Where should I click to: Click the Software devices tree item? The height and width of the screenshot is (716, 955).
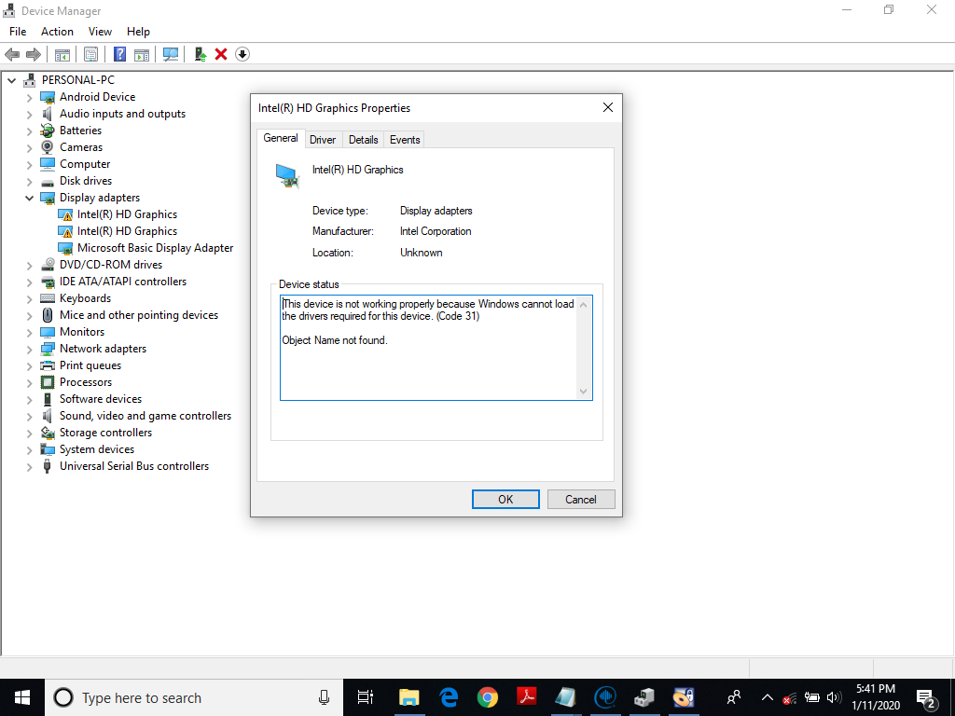[x=101, y=399]
